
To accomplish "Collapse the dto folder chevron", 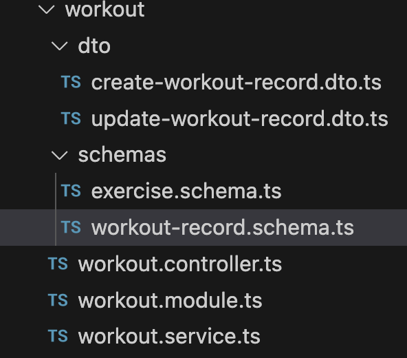I will click(x=59, y=46).
